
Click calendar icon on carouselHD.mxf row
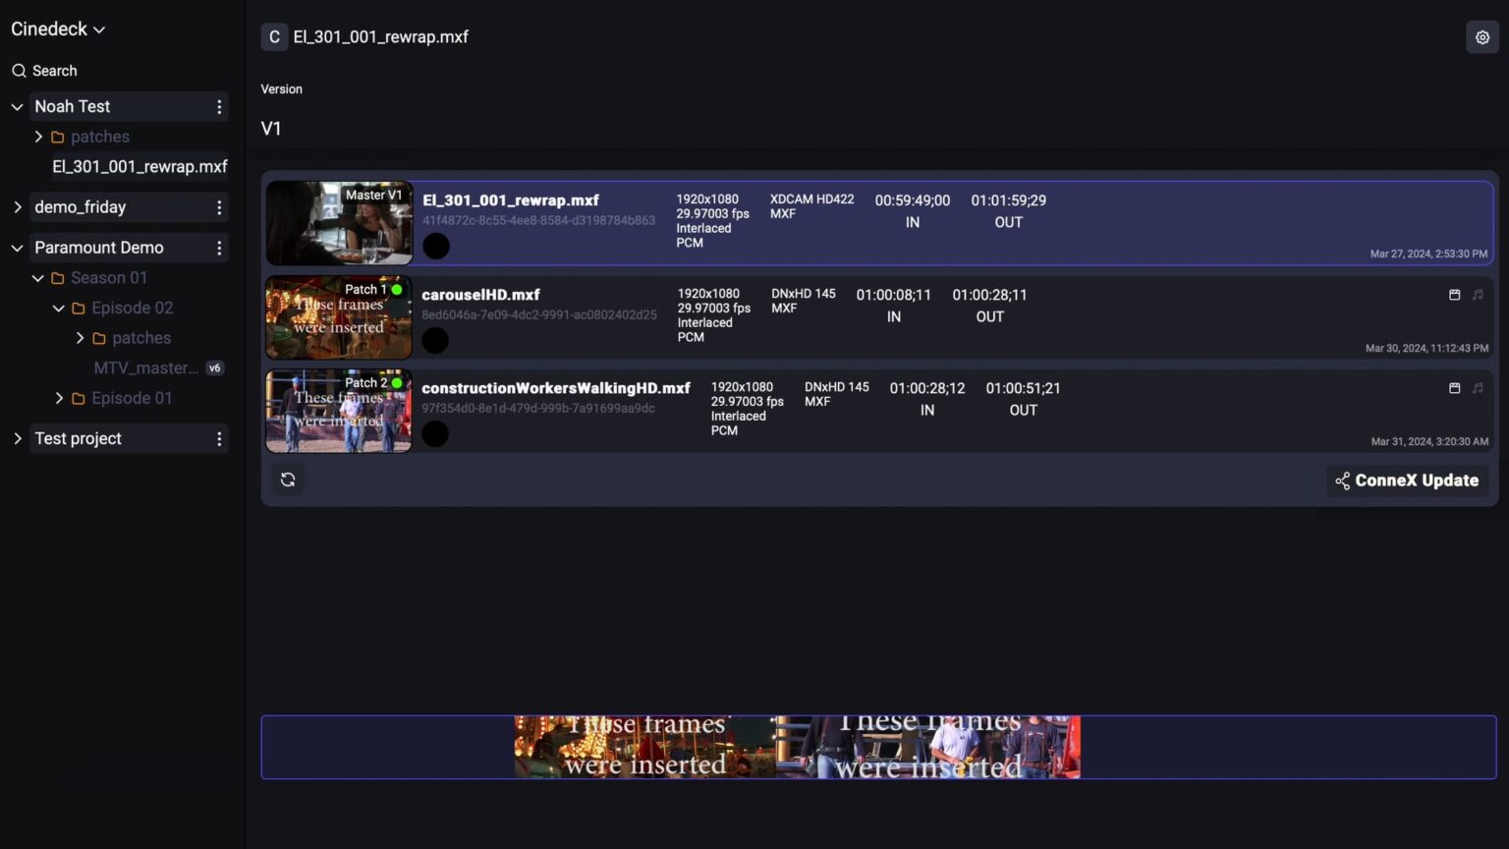[1454, 295]
